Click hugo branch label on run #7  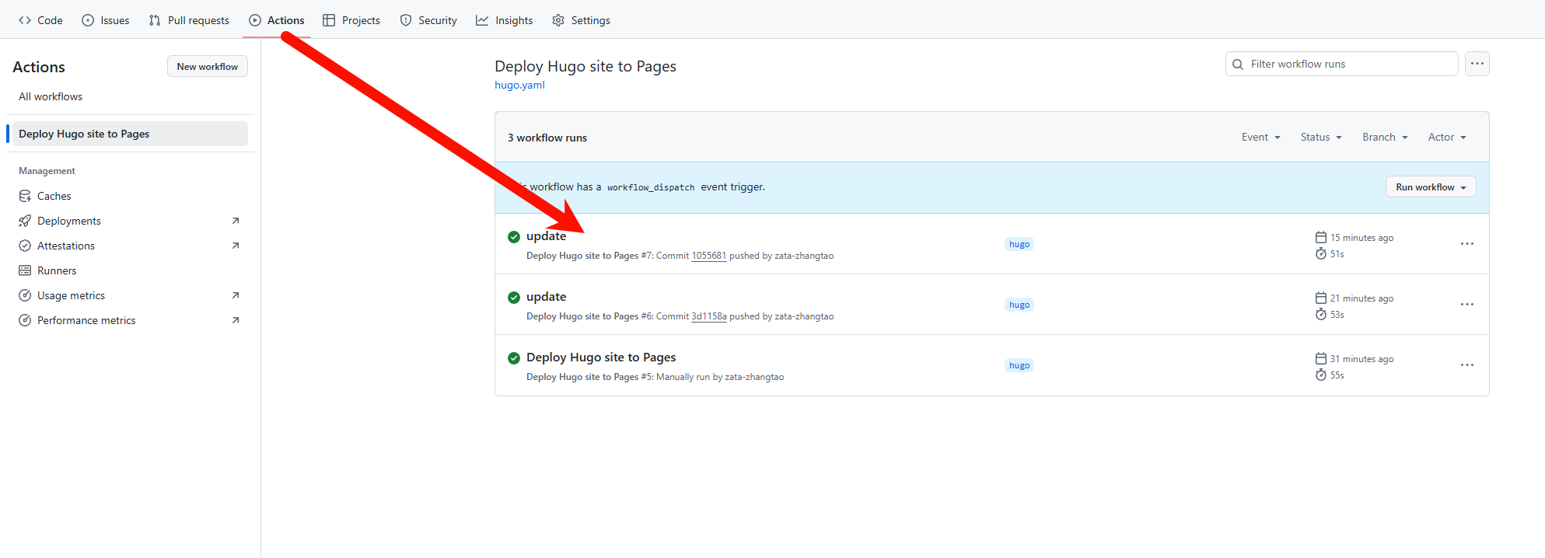pos(1019,244)
